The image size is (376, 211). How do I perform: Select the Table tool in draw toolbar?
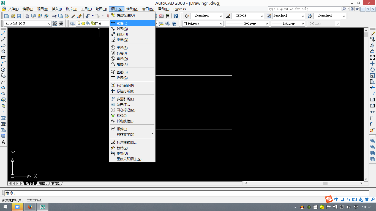coord(3,136)
